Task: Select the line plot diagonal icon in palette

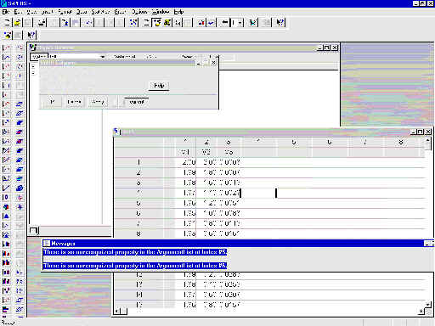Action: (6, 188)
